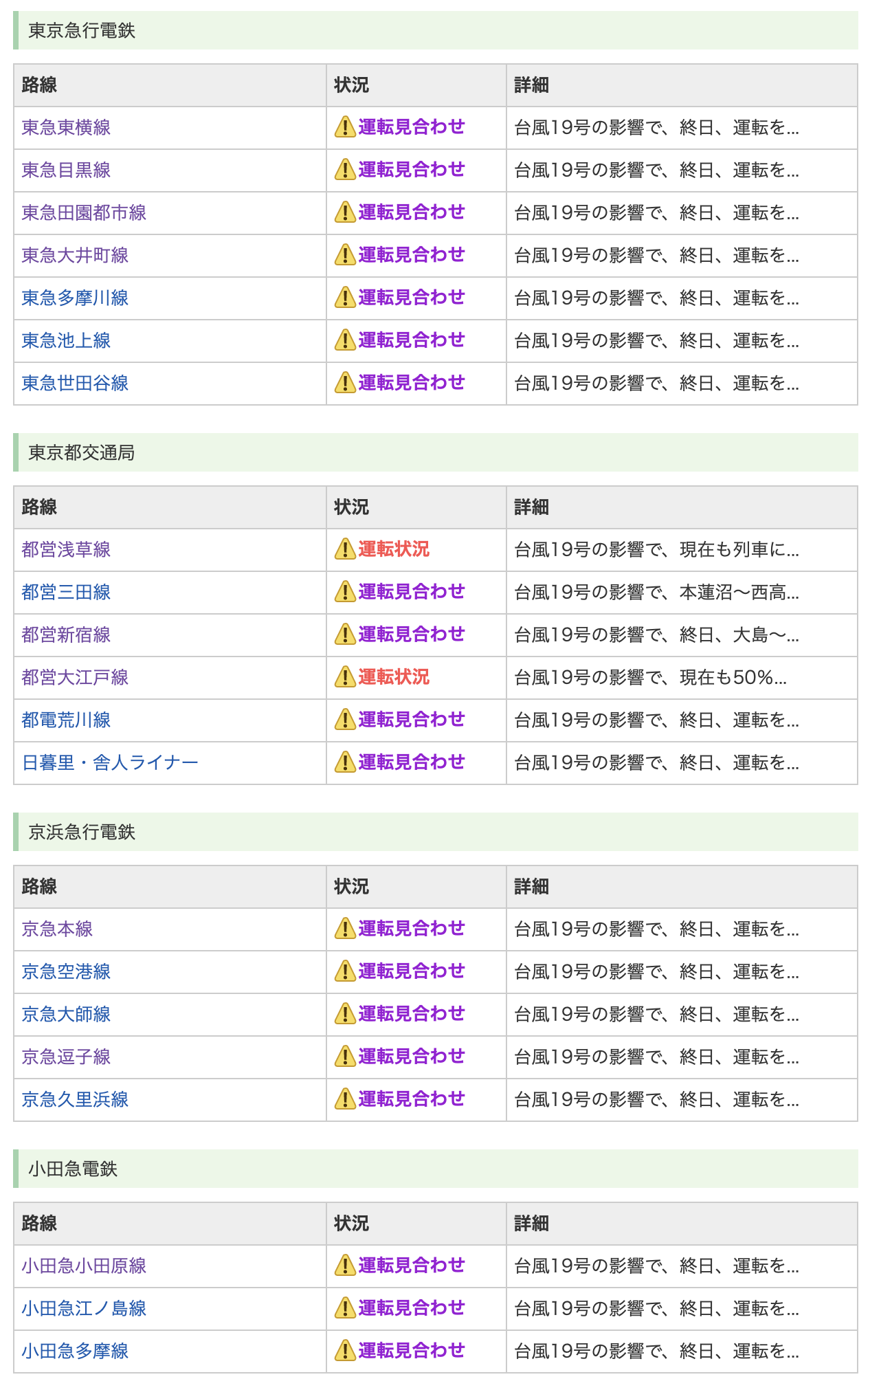Open the 京急逗子線 line link
The image size is (870, 1390).
[x=66, y=1057]
